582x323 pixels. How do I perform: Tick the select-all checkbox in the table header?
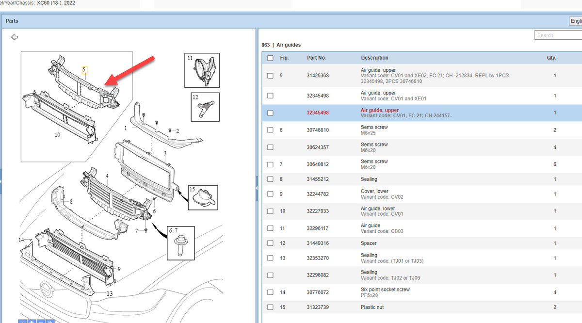point(270,58)
